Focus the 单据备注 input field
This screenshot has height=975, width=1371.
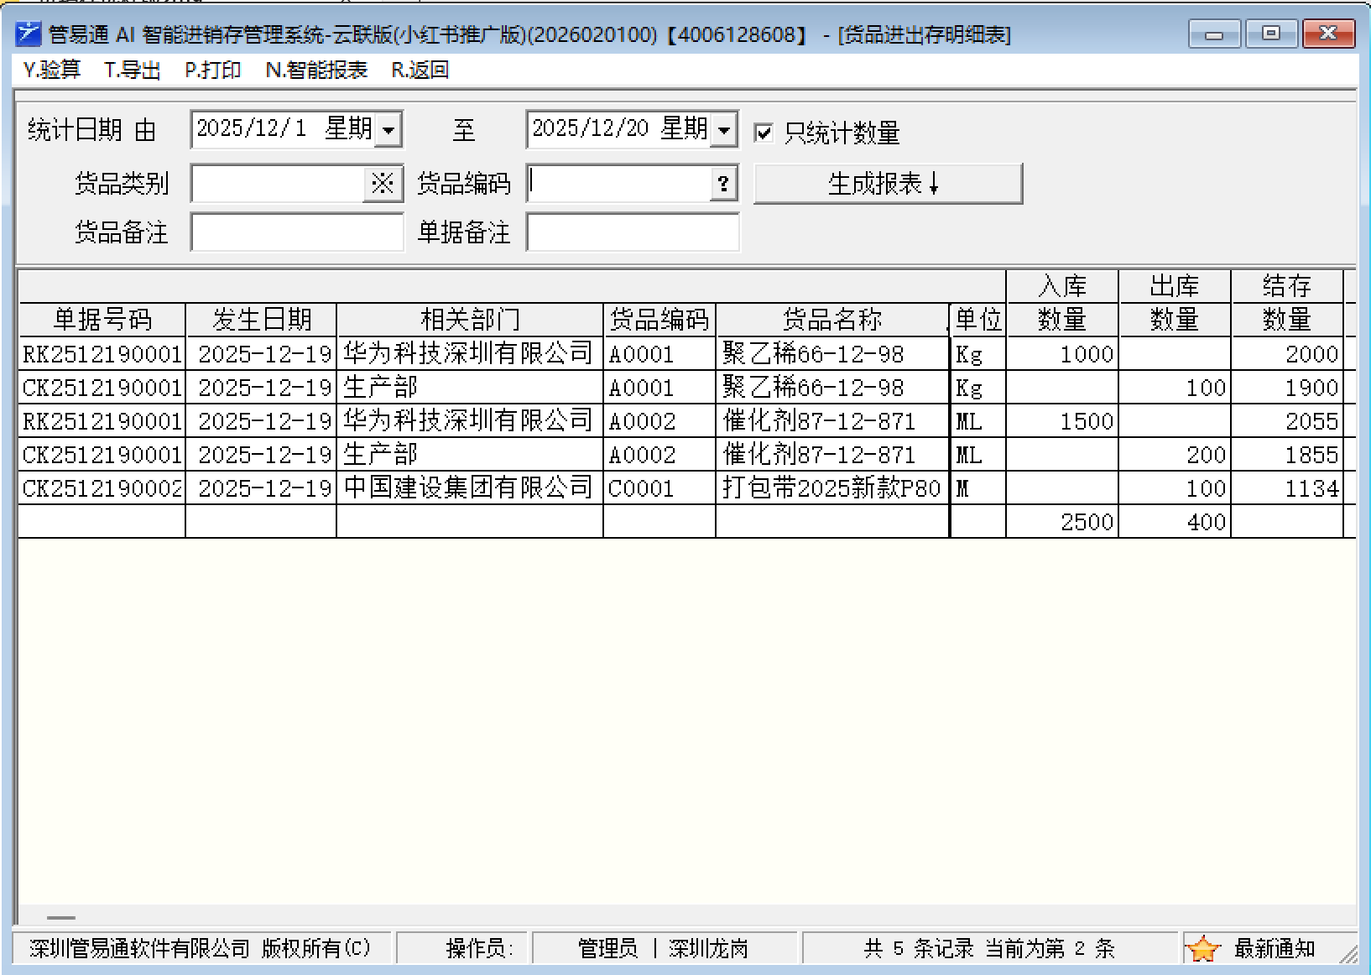633,232
